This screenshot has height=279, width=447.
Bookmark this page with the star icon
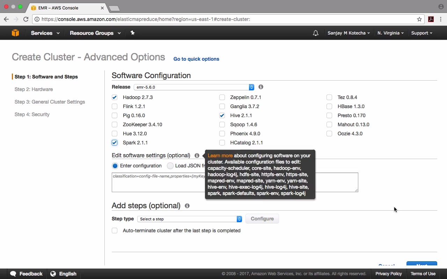419,19
